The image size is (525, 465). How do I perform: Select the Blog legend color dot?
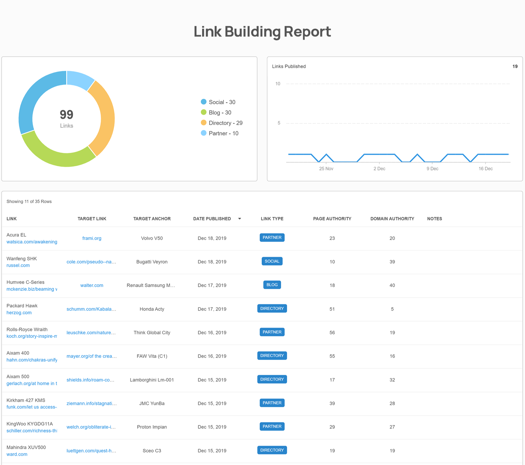pyautogui.click(x=204, y=112)
